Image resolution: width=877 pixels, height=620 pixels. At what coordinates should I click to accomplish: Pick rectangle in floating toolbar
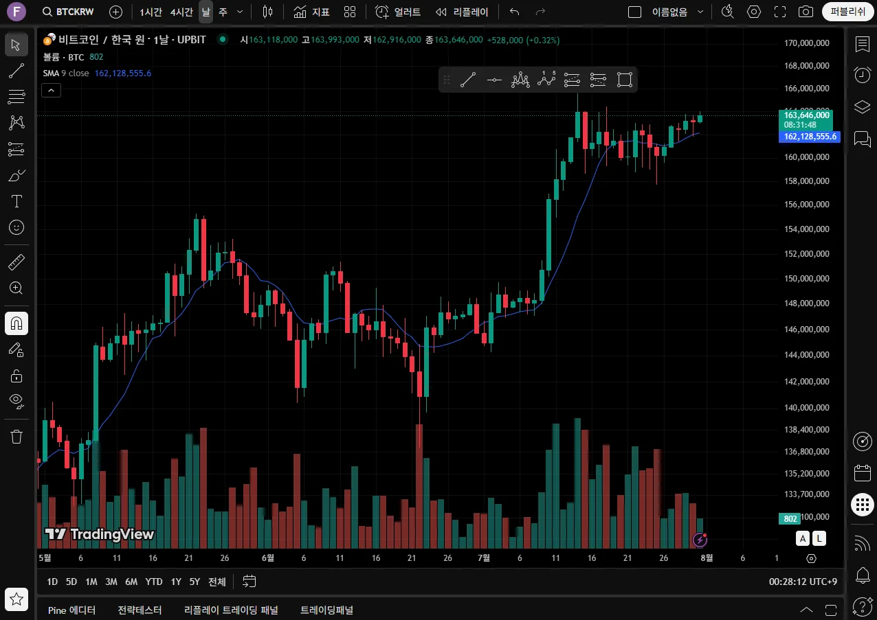[624, 80]
